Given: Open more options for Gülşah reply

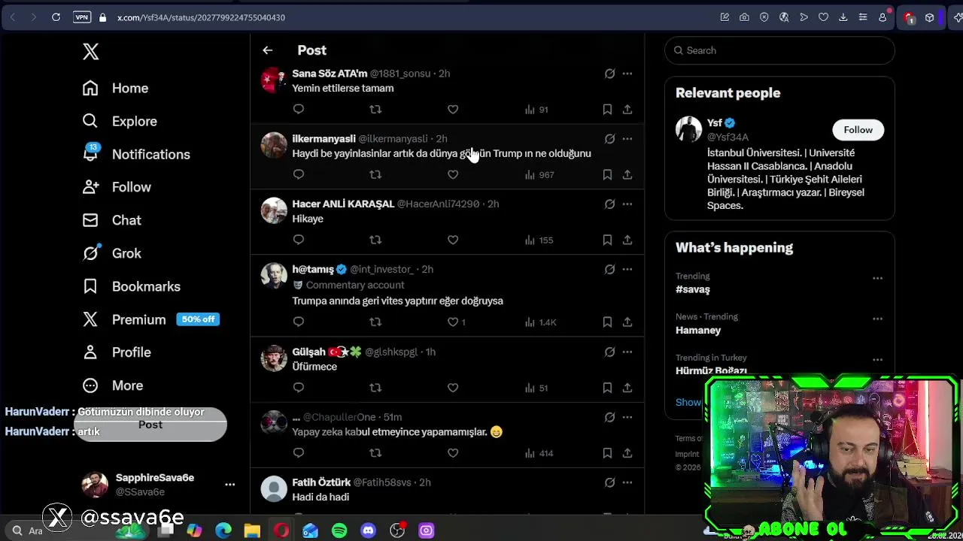Looking at the screenshot, I should [x=627, y=352].
